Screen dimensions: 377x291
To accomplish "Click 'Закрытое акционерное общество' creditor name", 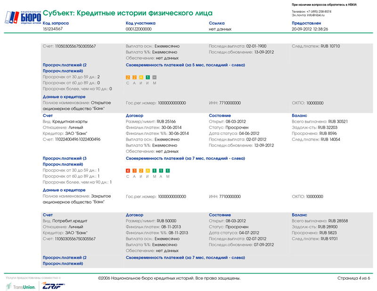I will tap(77, 199).
